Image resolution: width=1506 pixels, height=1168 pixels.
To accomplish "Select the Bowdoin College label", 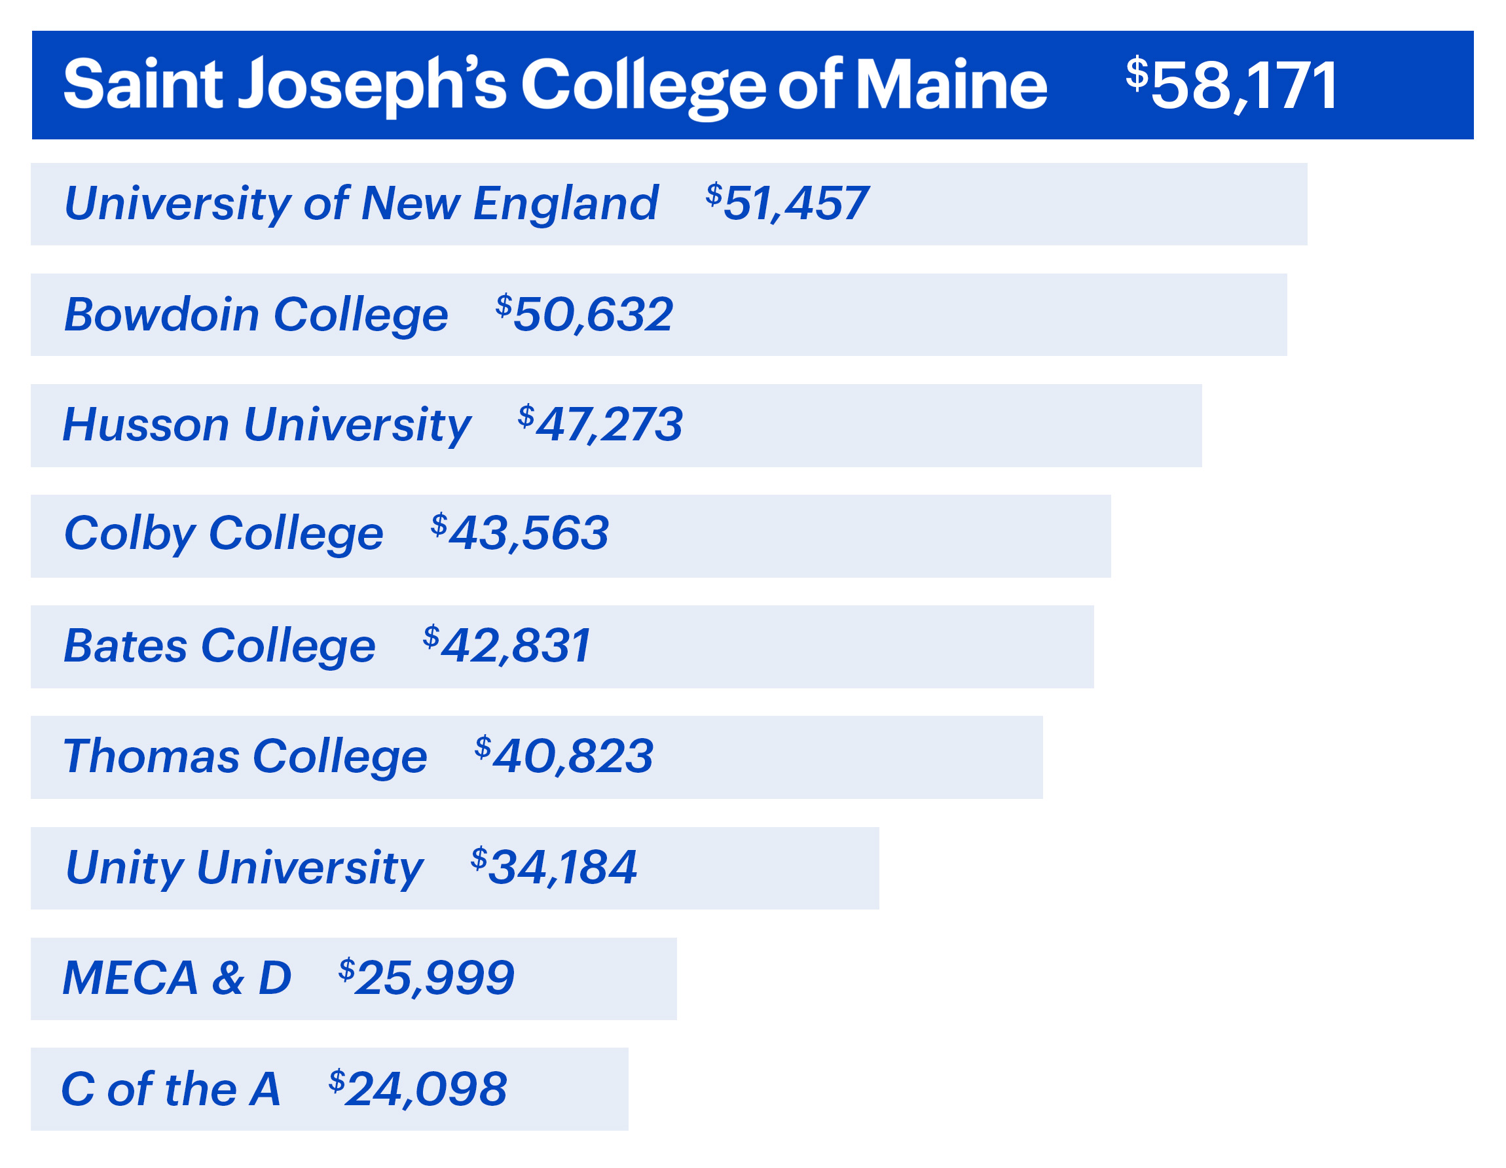I will pyautogui.click(x=256, y=315).
